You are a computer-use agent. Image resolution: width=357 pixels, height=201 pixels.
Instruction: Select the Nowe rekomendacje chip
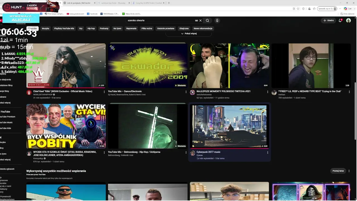(x=203, y=28)
